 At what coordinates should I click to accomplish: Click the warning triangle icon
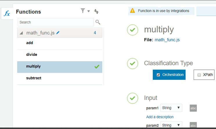click(x=132, y=11)
